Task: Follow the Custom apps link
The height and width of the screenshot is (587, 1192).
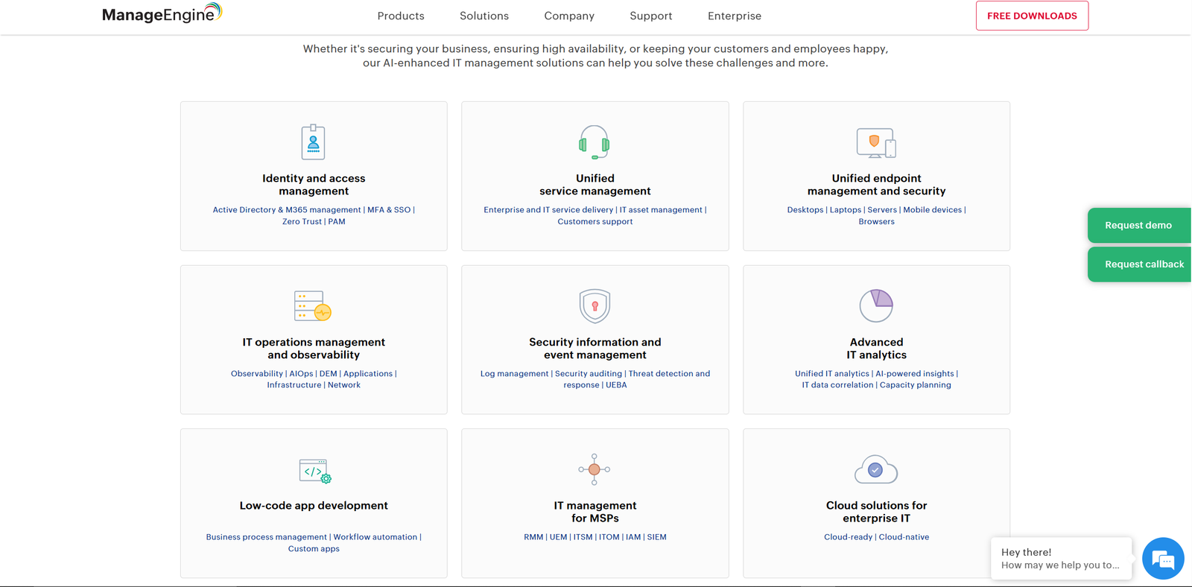Action: click(x=314, y=549)
